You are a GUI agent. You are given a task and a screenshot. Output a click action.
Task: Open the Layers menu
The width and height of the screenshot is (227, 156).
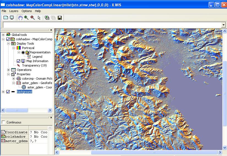tap(14, 11)
